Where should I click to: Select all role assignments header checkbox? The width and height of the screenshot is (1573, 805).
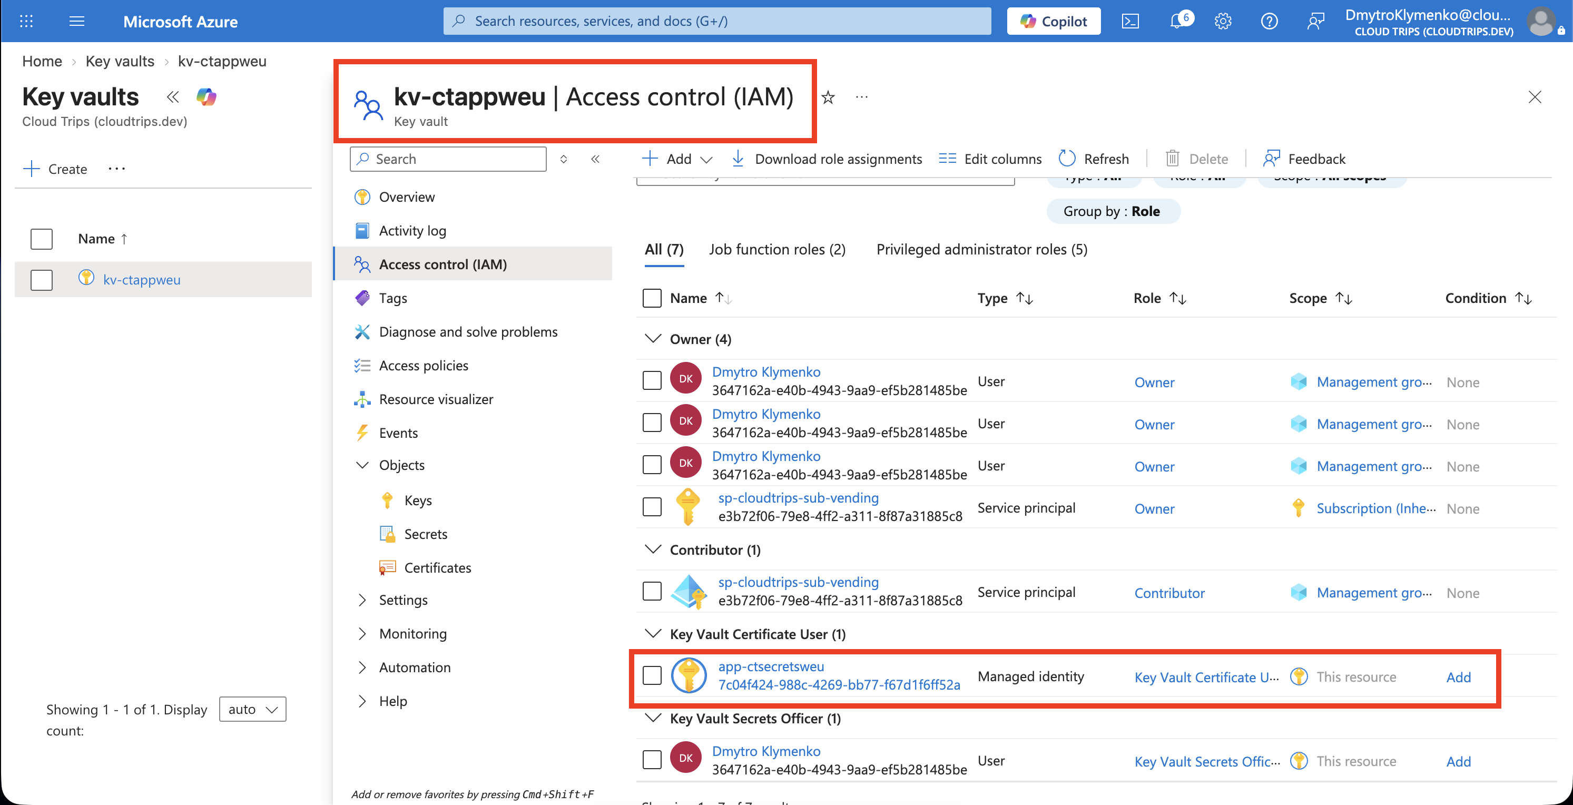click(652, 298)
